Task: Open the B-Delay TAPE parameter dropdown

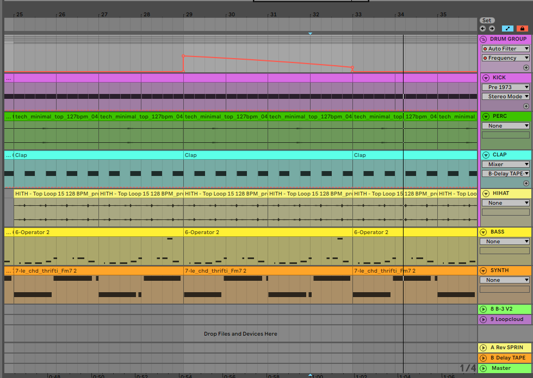Action: pyautogui.click(x=505, y=173)
